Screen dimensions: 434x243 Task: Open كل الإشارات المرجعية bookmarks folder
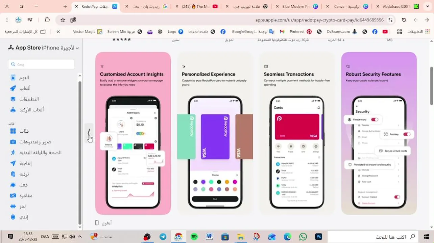point(25,32)
